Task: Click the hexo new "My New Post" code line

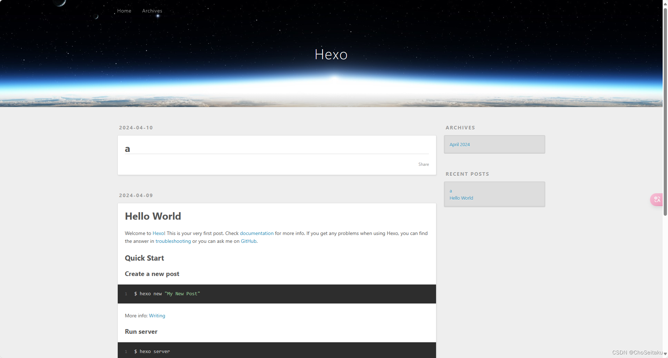Action: point(167,294)
